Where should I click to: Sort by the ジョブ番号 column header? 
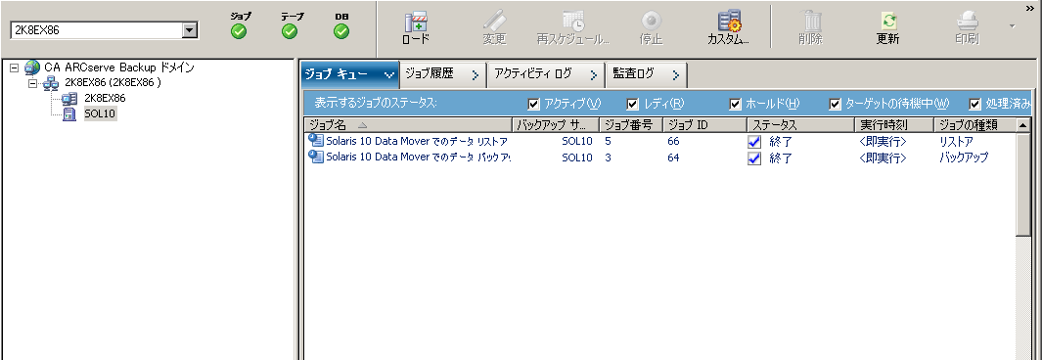pyautogui.click(x=631, y=125)
